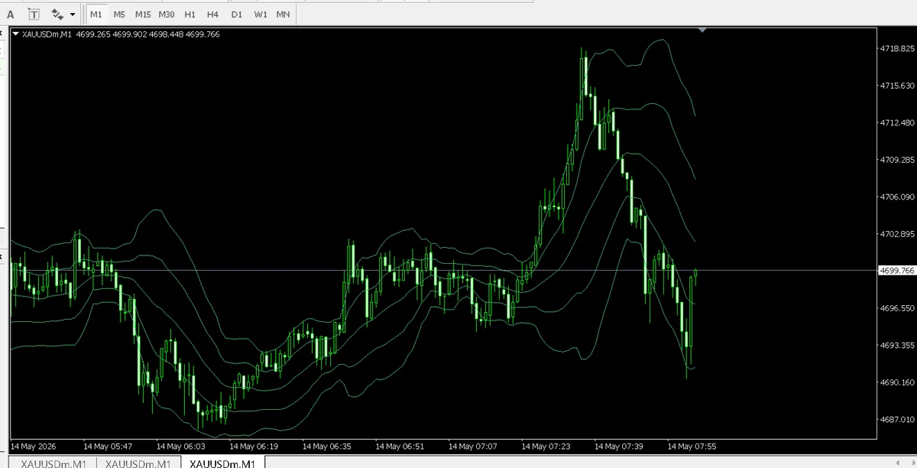Click the 4712.480 price scale label
Viewport: 917px width, 468px height.
(x=897, y=122)
